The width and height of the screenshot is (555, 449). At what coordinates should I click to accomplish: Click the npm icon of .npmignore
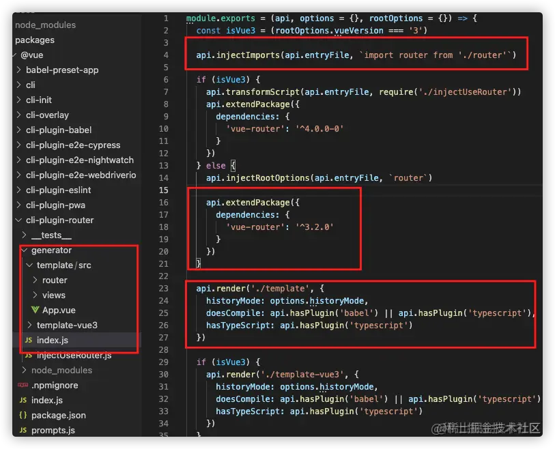point(23,385)
